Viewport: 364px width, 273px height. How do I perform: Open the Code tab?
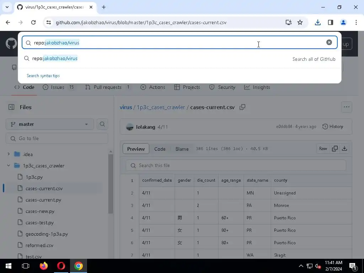tap(24, 87)
